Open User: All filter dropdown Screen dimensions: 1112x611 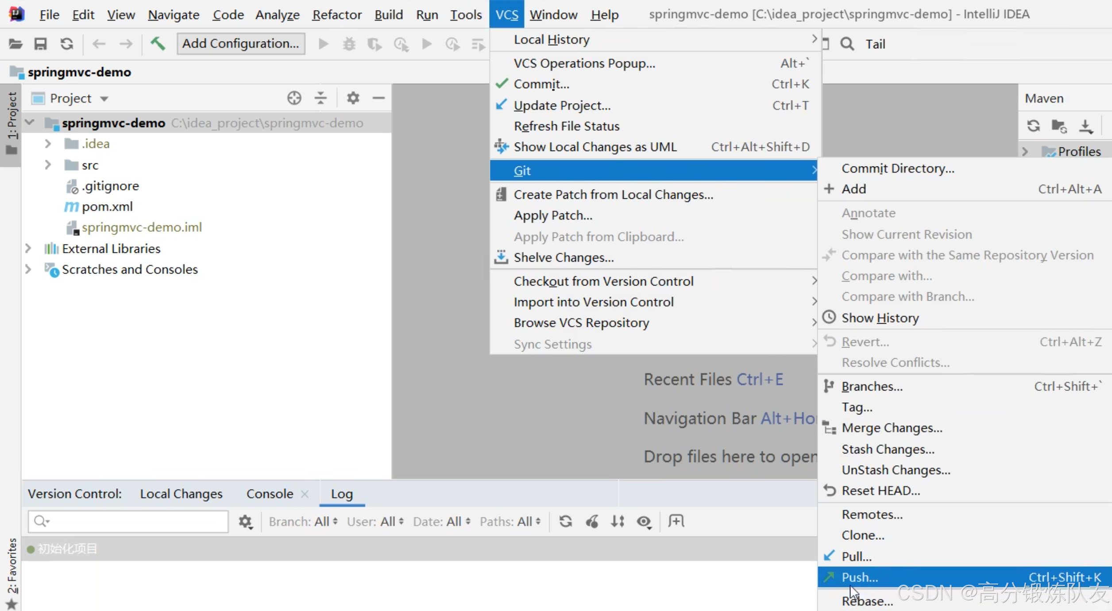(x=375, y=522)
